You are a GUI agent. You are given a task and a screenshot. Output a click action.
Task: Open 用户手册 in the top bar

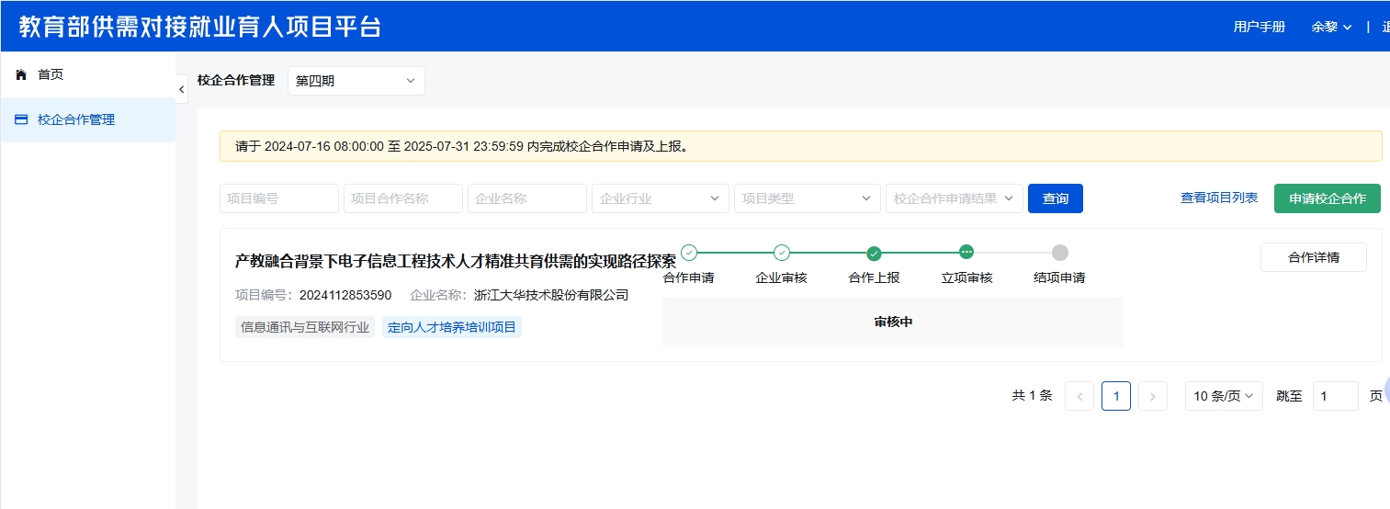pos(1259,27)
